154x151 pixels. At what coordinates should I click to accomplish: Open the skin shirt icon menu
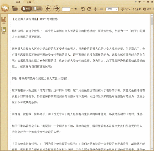(x=140, y=2)
